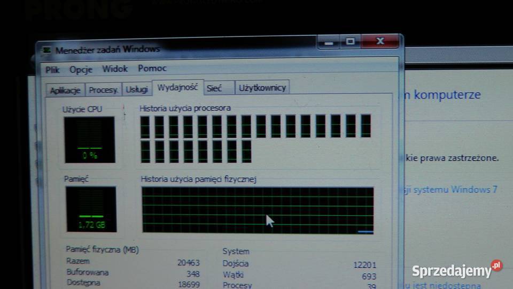Screen dimensions: 513x289
Task: Switch to the Usługi tab
Action: (137, 89)
